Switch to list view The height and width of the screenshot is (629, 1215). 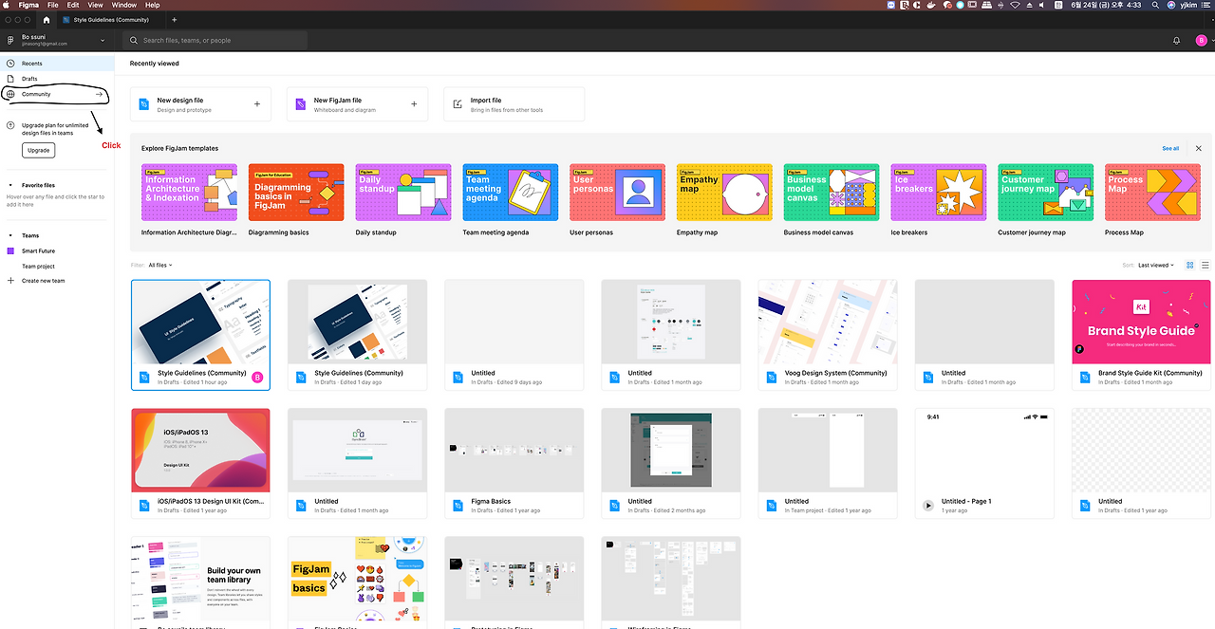[x=1206, y=265]
